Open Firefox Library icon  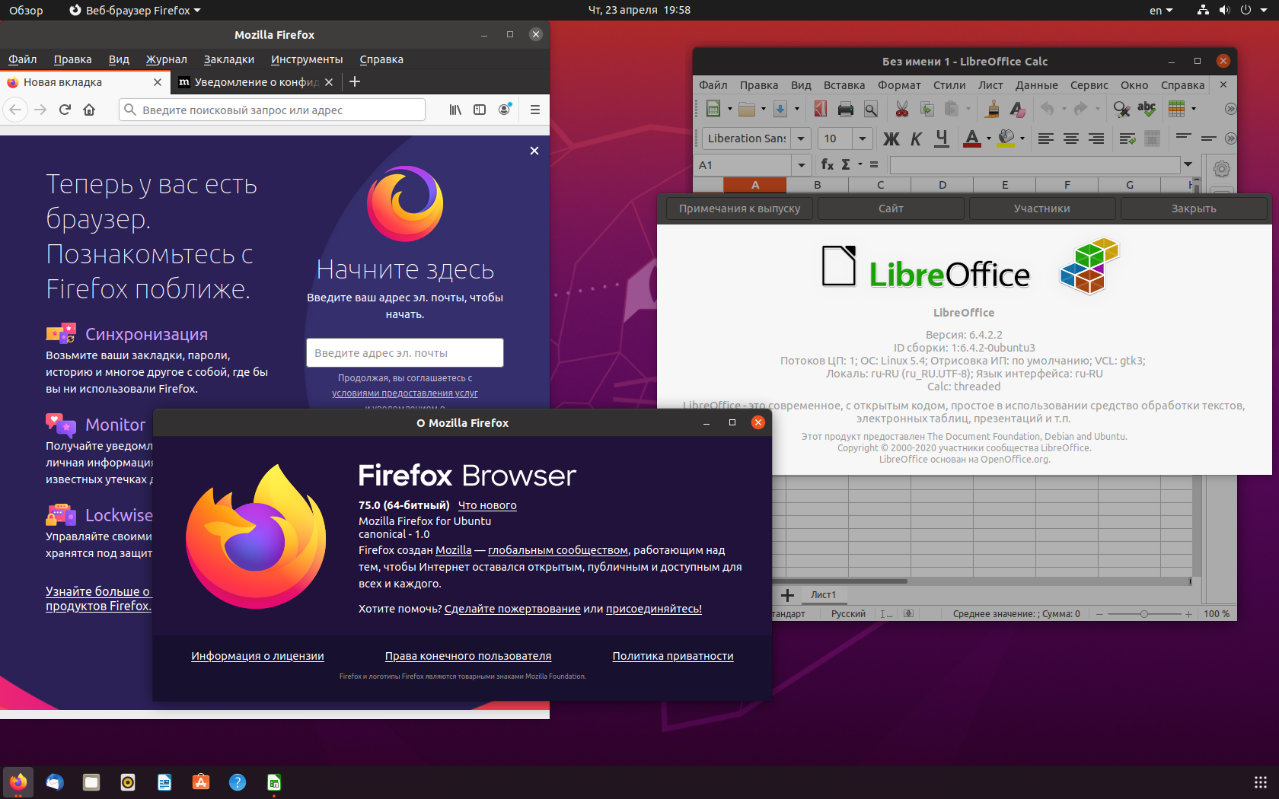point(455,110)
